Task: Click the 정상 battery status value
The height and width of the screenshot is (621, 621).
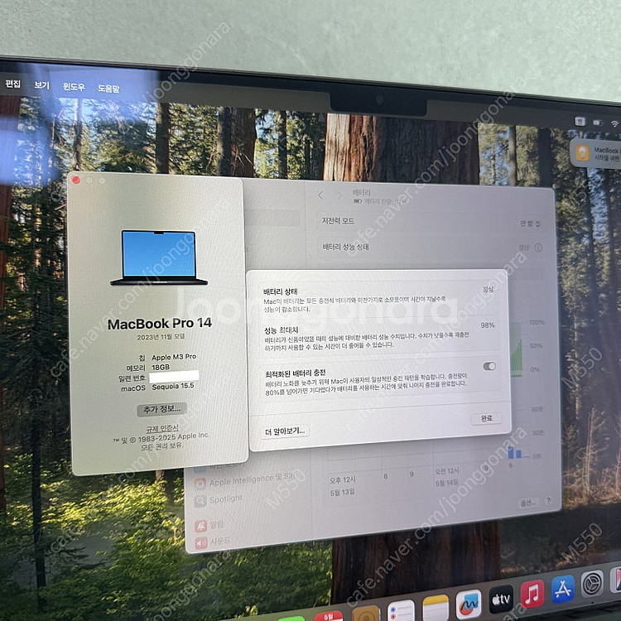Action: coord(488,290)
